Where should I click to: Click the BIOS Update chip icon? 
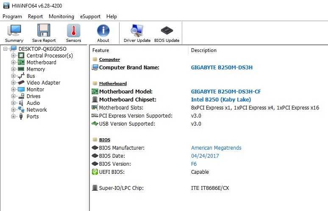point(167,30)
